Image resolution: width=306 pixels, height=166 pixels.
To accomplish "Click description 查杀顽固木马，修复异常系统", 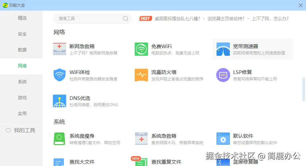I will pyautogui.click(x=177, y=143).
